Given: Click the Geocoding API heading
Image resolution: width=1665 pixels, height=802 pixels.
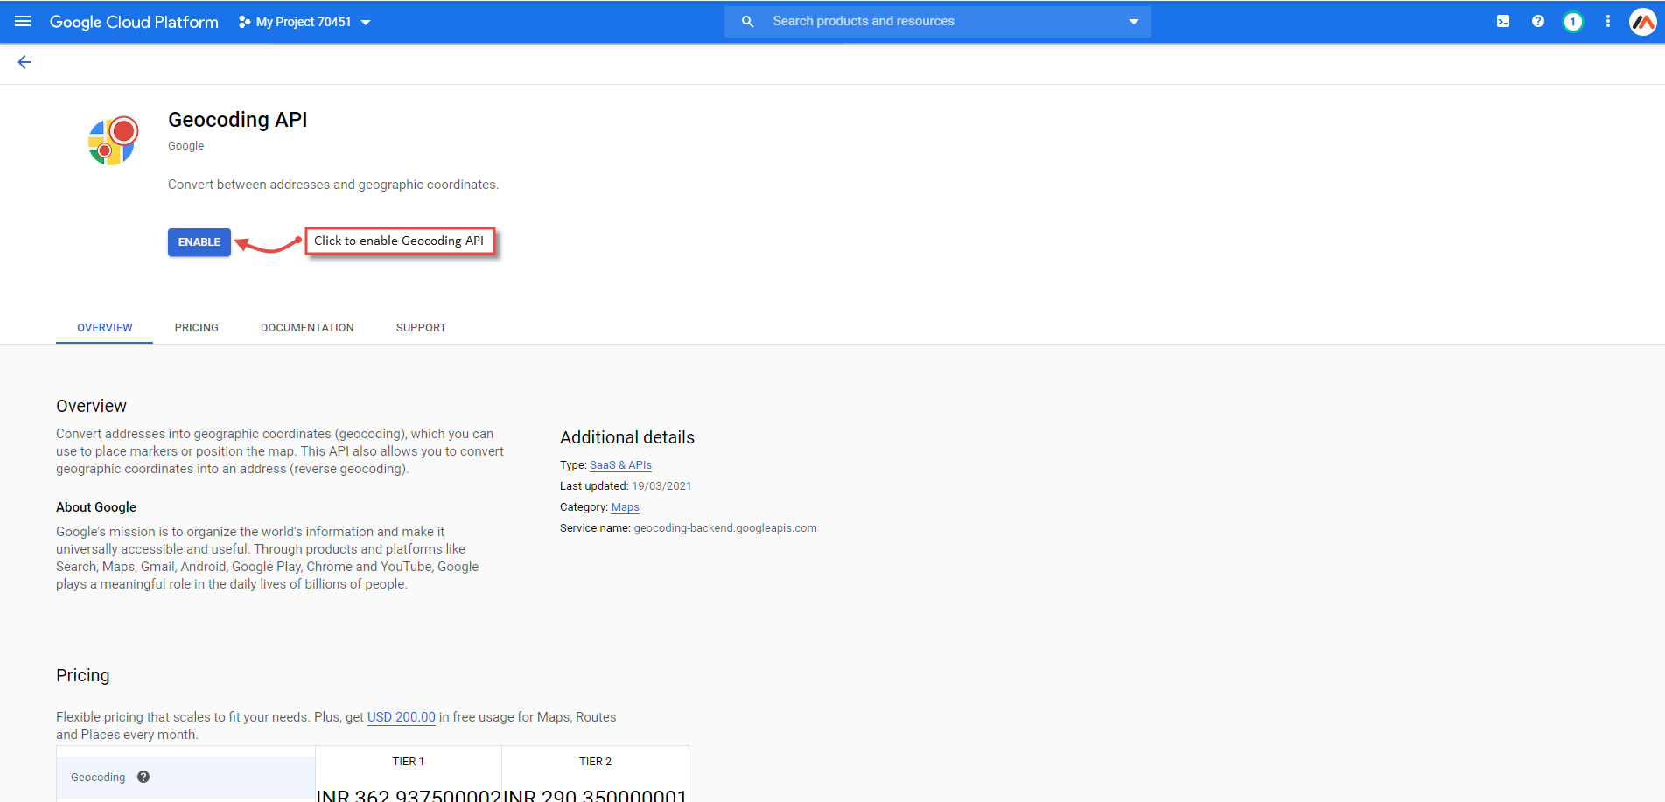Looking at the screenshot, I should click(x=237, y=120).
